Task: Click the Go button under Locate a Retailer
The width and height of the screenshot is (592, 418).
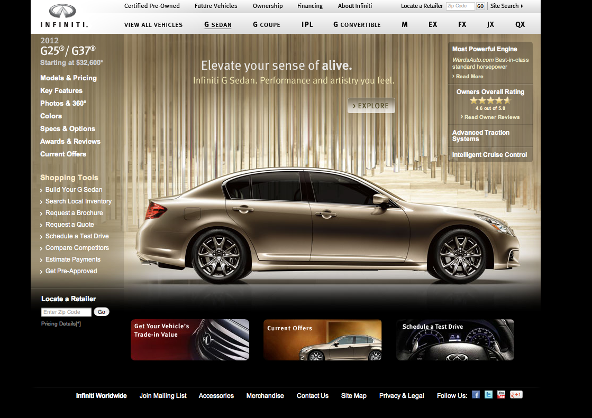Action: click(x=102, y=312)
